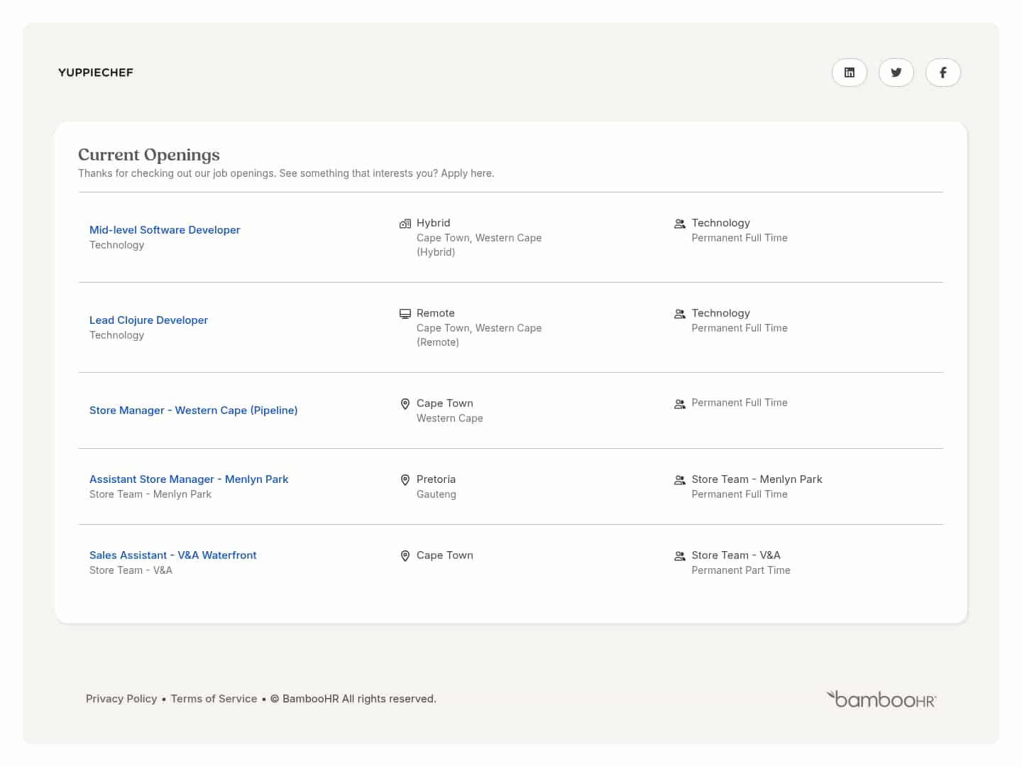Click Permanent Part Time employment label
The width and height of the screenshot is (1022, 767).
tap(740, 570)
